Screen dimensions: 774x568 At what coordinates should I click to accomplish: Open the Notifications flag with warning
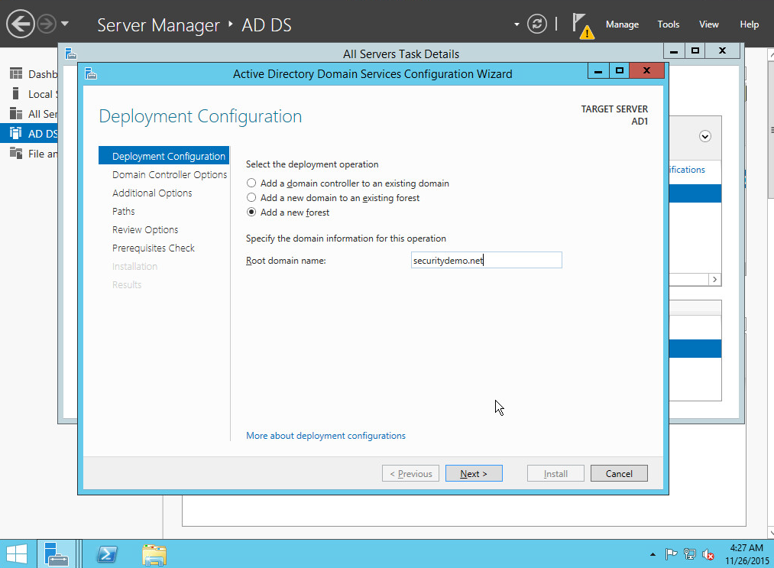coord(582,26)
